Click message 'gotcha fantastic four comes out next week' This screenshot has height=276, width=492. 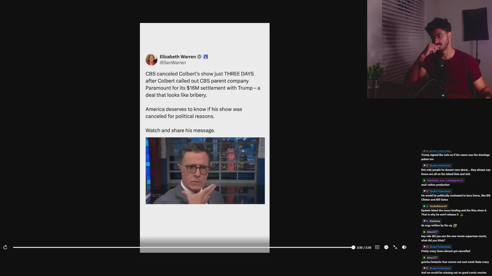455,262
